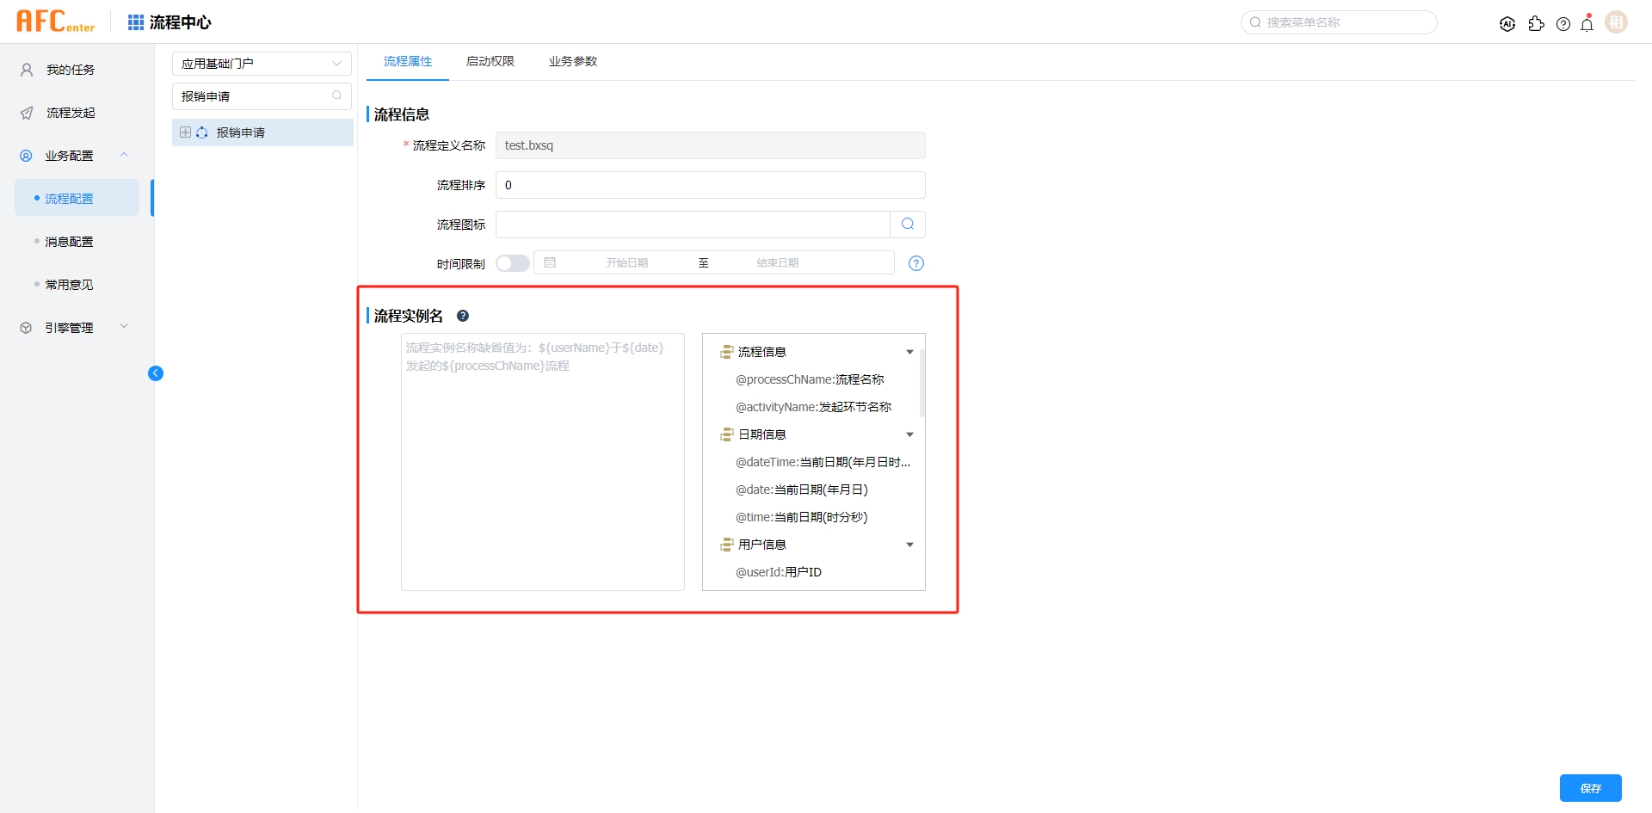
Task: Toggle the 时间限制 switch
Action: [x=513, y=263]
